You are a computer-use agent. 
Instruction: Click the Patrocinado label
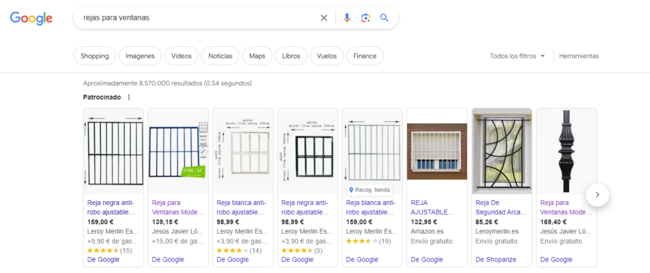point(102,97)
